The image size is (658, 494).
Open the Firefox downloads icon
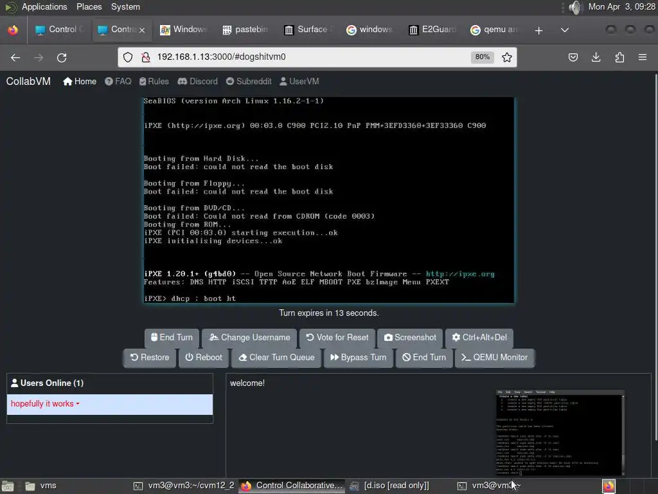pyautogui.click(x=596, y=57)
